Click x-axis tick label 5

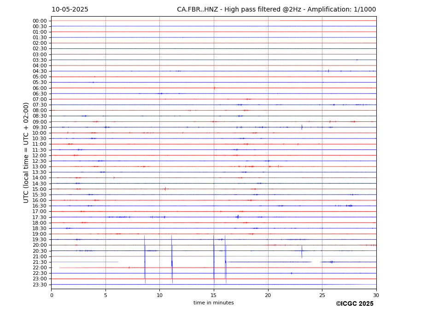(105, 295)
